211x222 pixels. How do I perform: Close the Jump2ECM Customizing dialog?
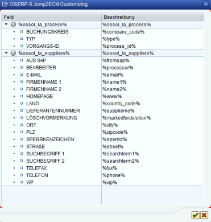206,4
